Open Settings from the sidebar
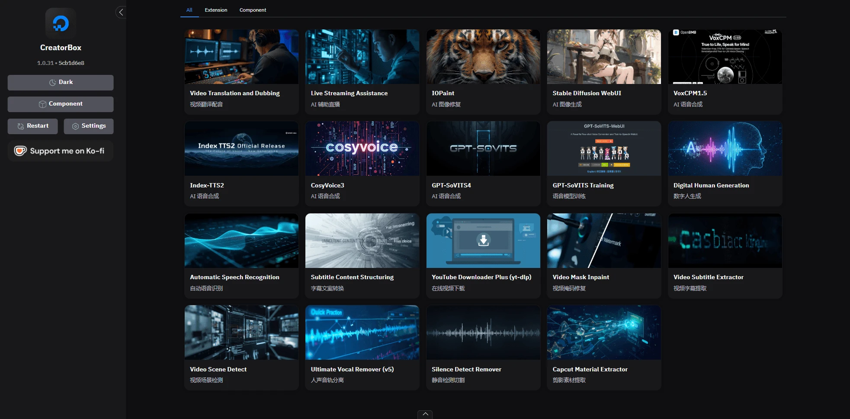850x419 pixels. [89, 126]
